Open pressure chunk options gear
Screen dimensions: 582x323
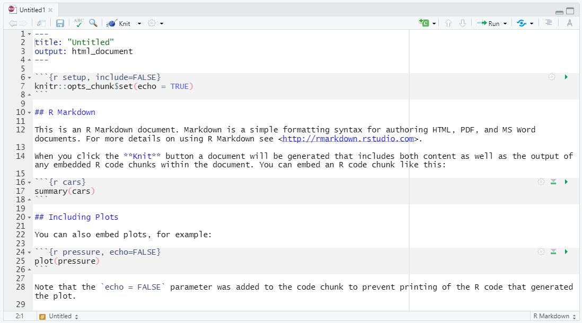coord(541,252)
